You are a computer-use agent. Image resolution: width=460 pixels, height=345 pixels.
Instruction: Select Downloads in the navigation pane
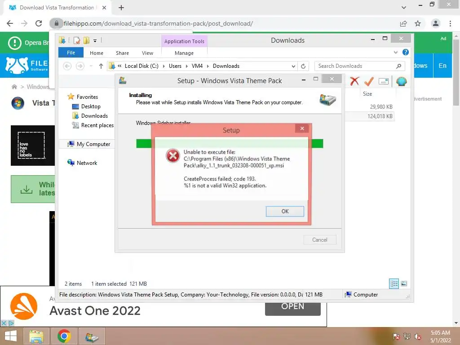(94, 116)
